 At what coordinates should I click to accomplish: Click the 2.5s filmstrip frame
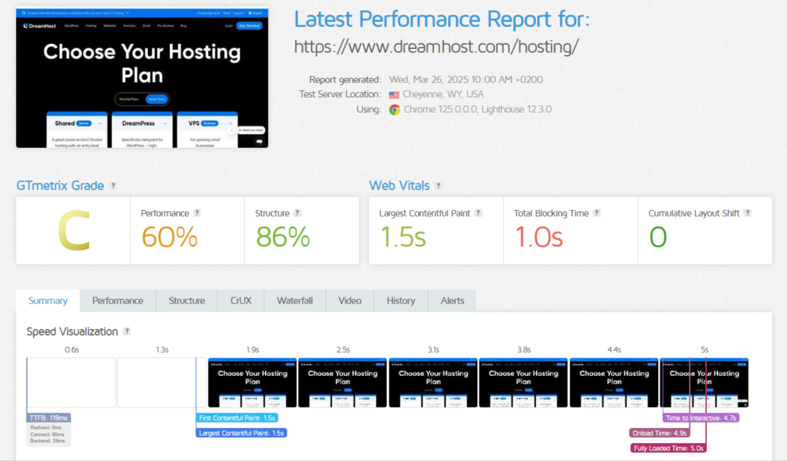343,382
